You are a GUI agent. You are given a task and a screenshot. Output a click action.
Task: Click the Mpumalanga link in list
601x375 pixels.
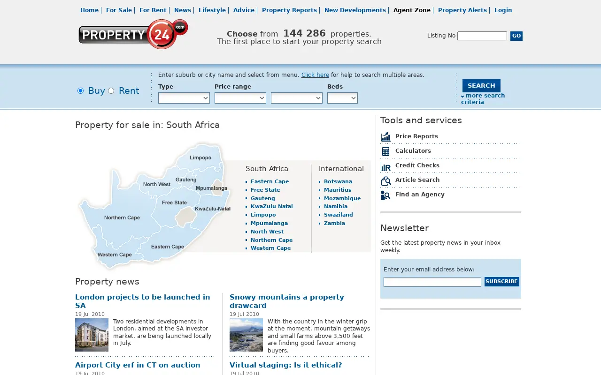pyautogui.click(x=269, y=223)
